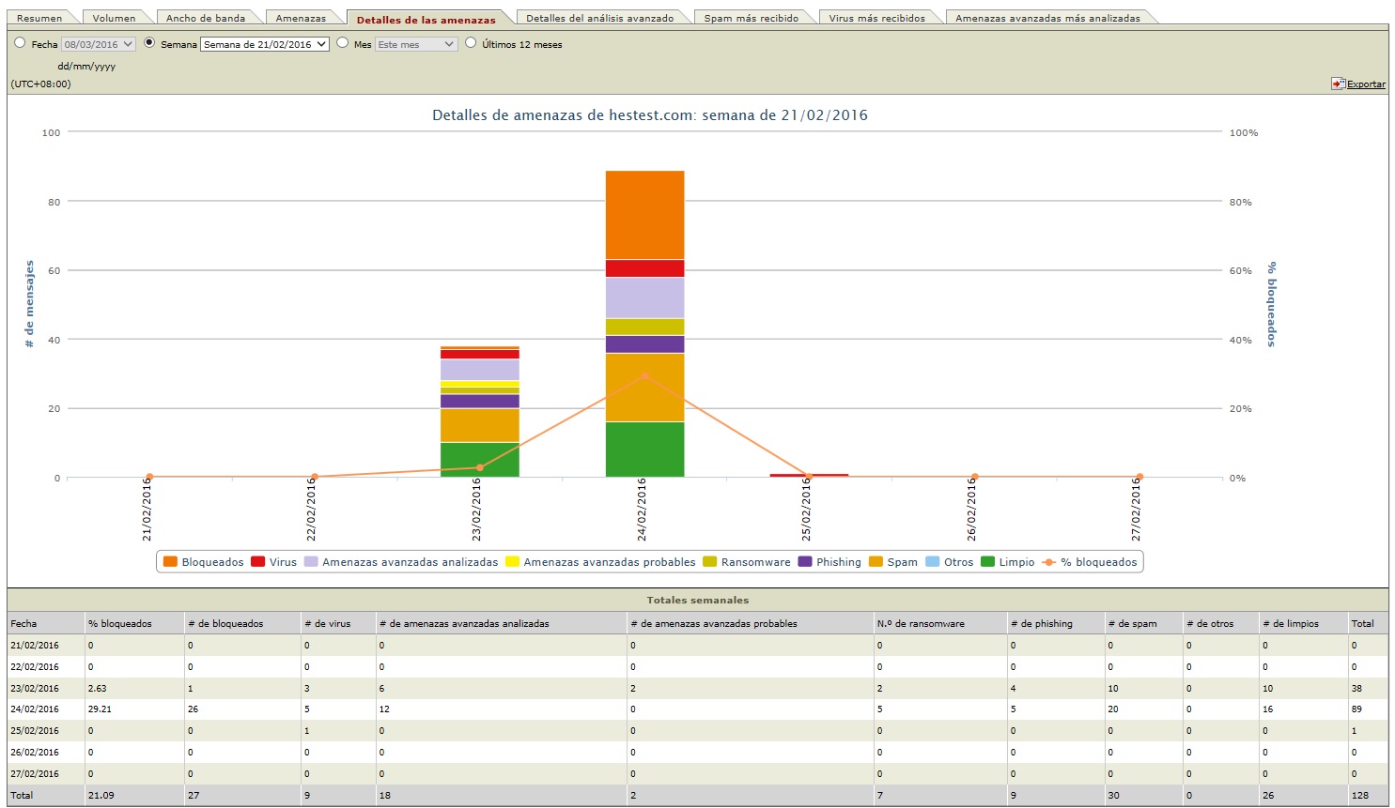Click the Otros light blue legend icon
Viewport: 1395px width, 808px height.
[x=932, y=562]
